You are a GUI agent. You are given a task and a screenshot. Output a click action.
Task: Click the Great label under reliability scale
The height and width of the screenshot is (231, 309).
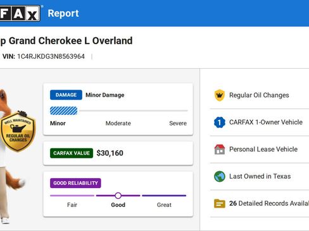click(x=164, y=205)
